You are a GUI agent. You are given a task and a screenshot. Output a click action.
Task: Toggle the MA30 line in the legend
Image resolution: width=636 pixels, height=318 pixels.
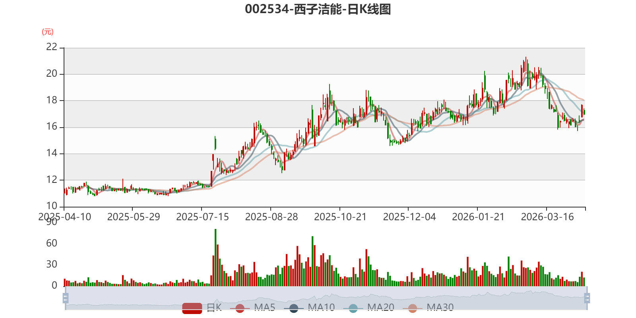click(x=429, y=308)
